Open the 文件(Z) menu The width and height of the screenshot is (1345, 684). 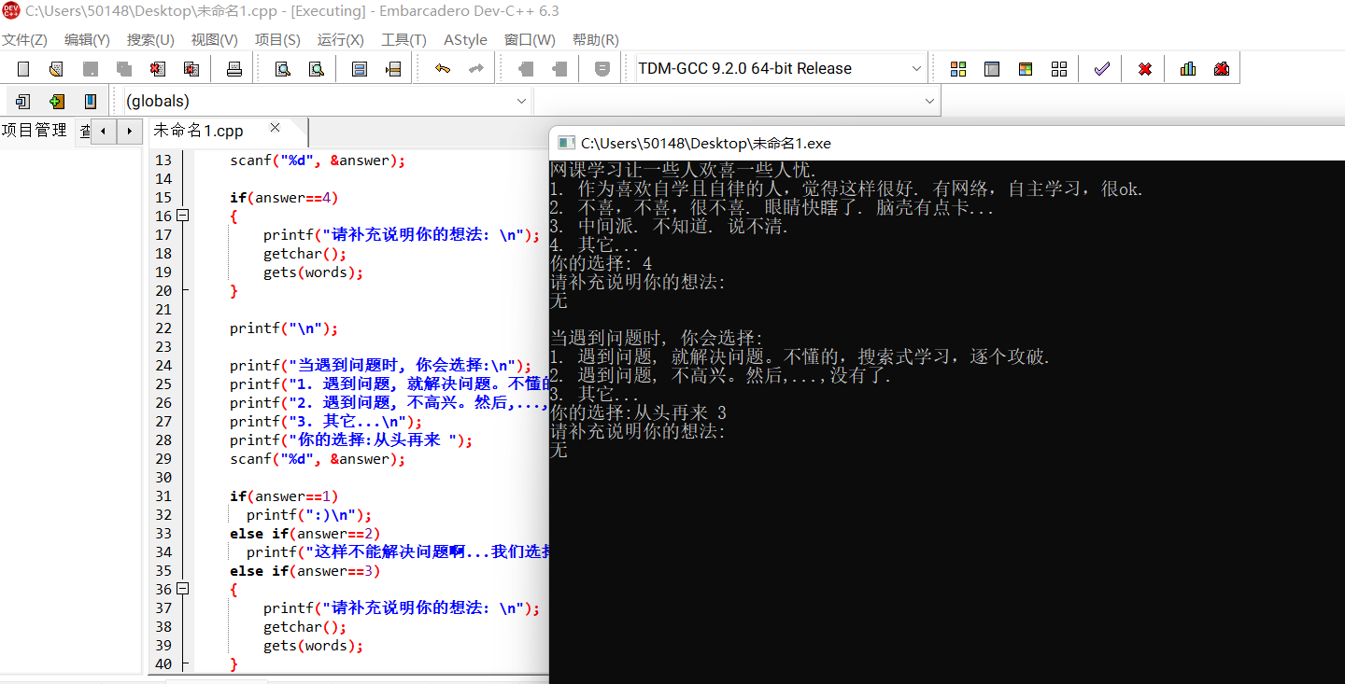[x=25, y=40]
